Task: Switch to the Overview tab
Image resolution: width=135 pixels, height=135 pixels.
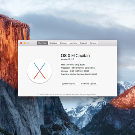Action: point(43,43)
